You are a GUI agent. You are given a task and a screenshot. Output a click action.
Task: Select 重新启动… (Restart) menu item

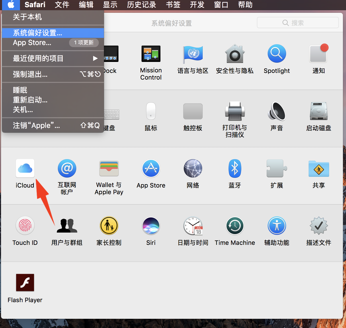(53, 100)
